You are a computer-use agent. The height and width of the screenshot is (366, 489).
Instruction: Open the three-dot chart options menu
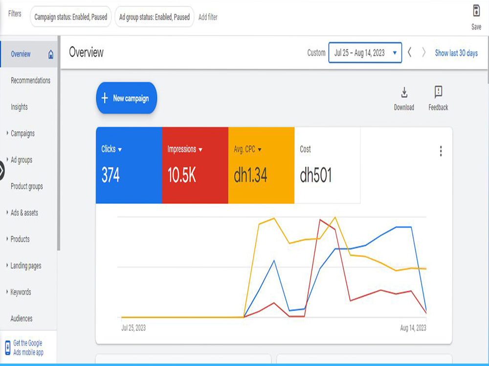tap(441, 151)
